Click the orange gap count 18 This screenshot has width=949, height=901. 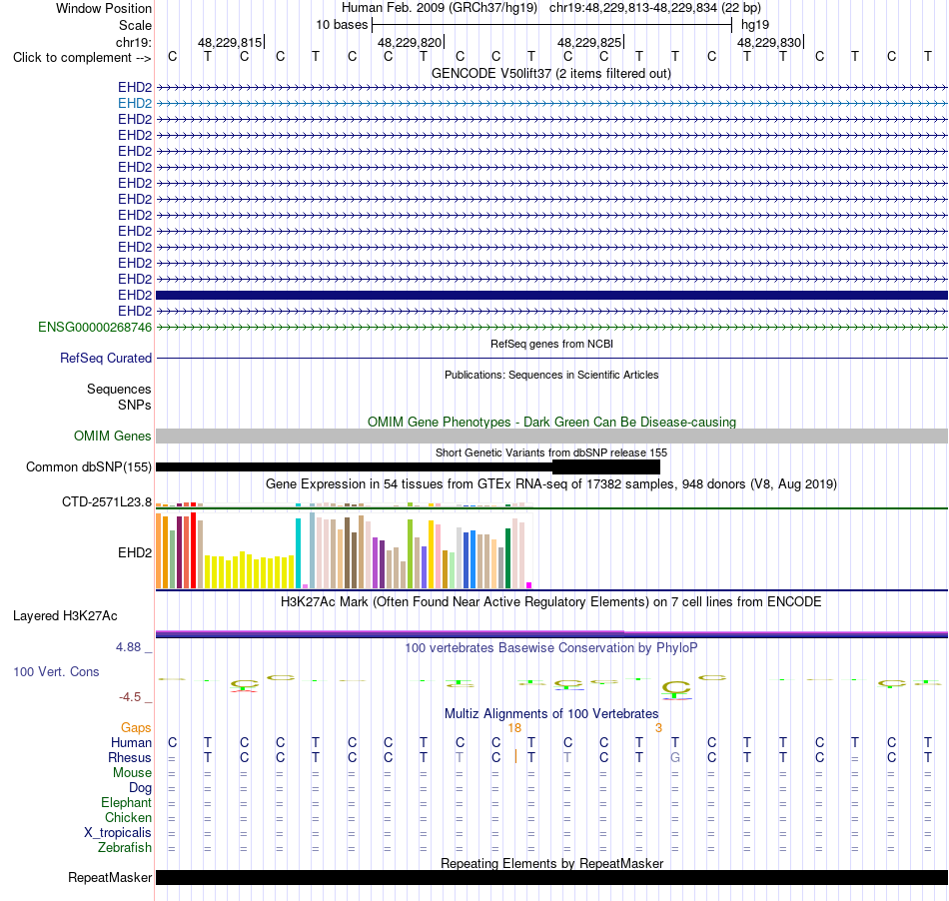[x=515, y=728]
